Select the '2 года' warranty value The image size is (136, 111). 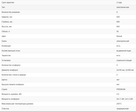[x=119, y=2]
